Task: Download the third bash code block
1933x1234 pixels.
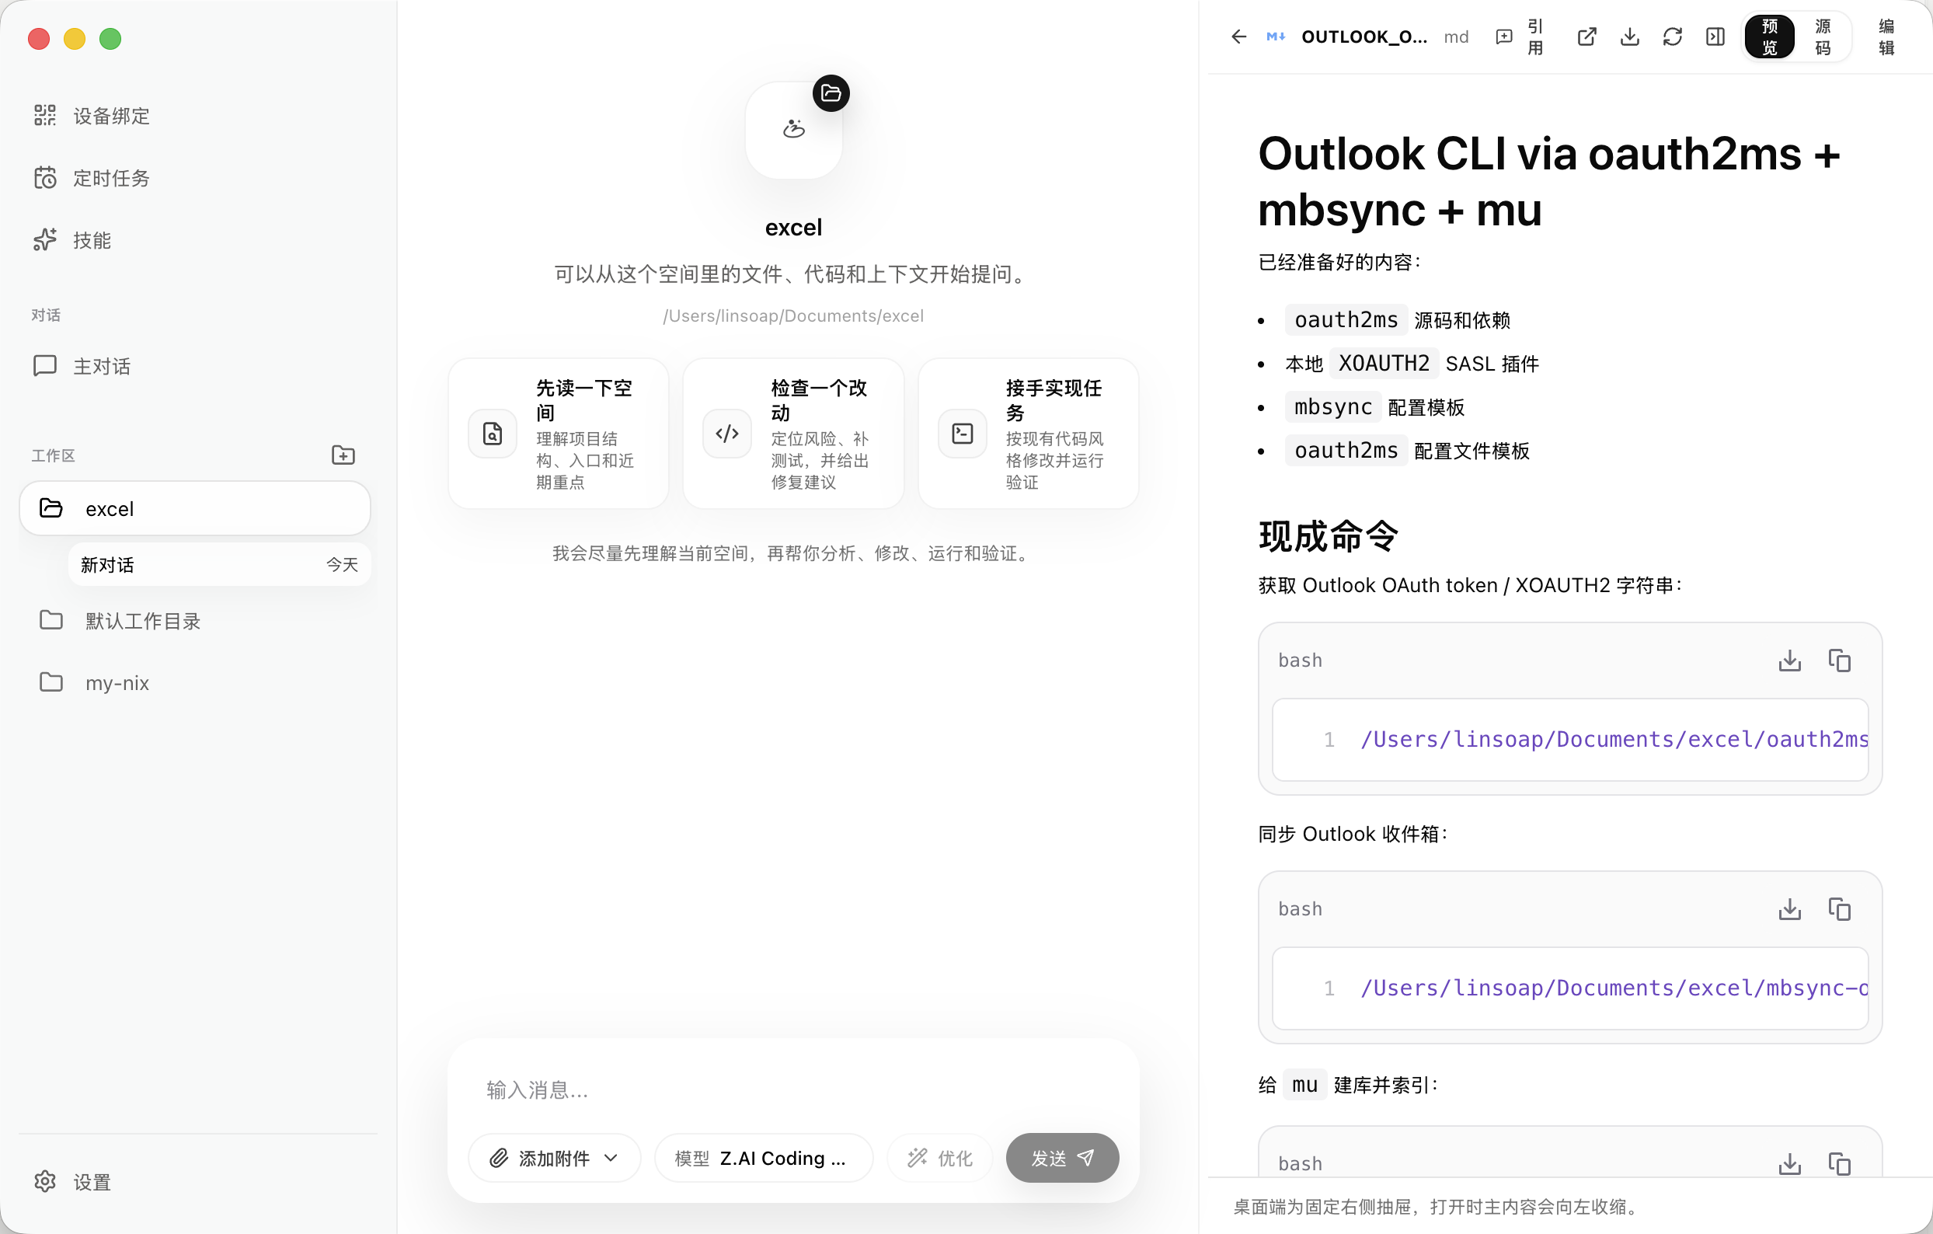Action: coord(1790,1163)
